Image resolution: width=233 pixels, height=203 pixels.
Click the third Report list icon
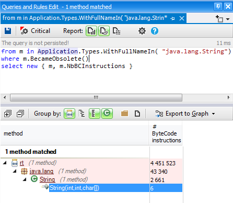coord(116,31)
